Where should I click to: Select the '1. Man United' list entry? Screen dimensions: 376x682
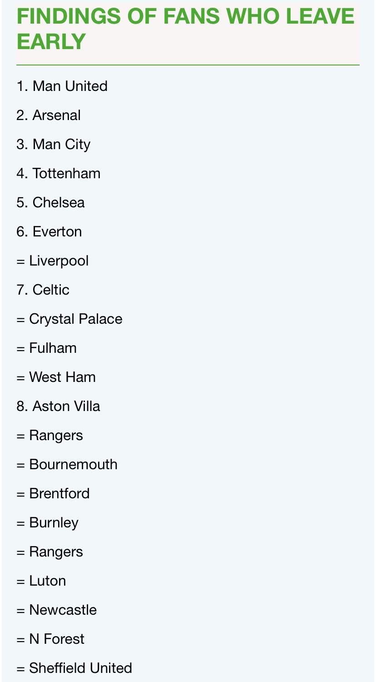62,86
